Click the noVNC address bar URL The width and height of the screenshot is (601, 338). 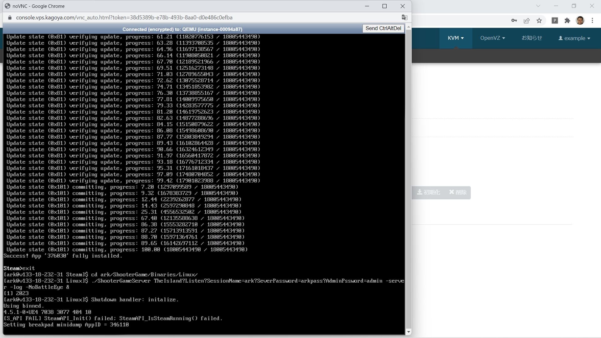coord(124,18)
